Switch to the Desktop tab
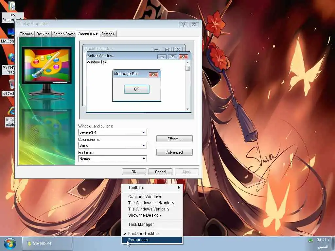335x251 pixels. point(43,34)
